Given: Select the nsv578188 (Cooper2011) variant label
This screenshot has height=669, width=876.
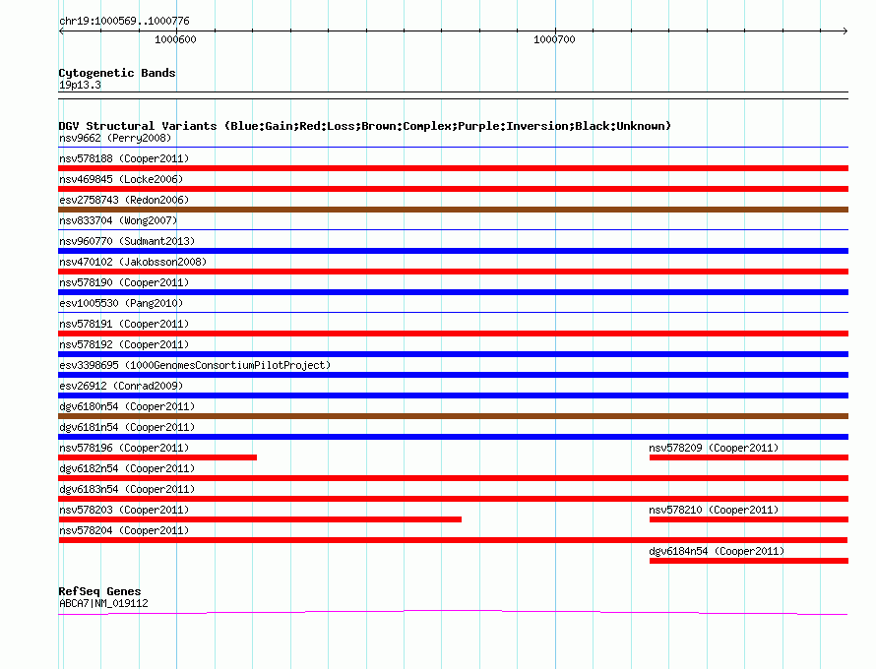Looking at the screenshot, I should click(x=124, y=158).
